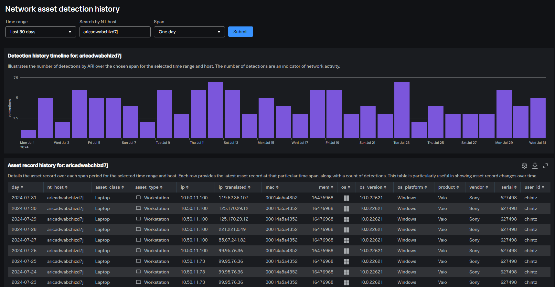Click the Windows logo in 2024-07-27 row
Image resolution: width=555 pixels, height=287 pixels.
tap(346, 240)
